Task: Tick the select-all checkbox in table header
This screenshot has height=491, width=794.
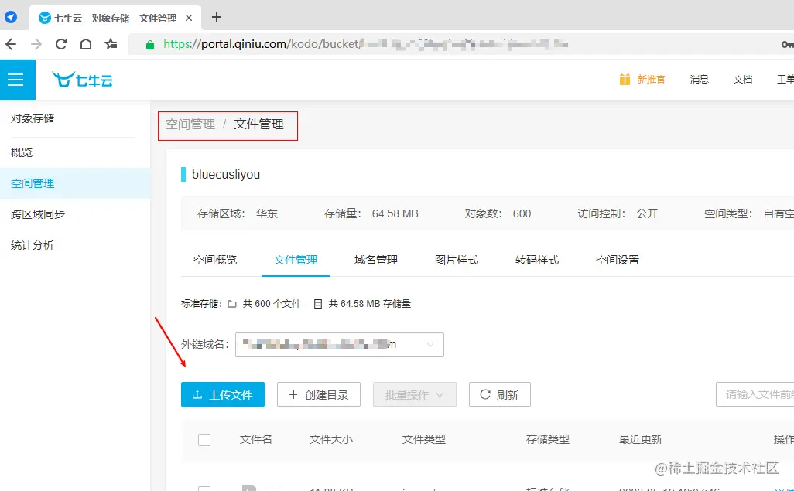Action: click(x=204, y=439)
